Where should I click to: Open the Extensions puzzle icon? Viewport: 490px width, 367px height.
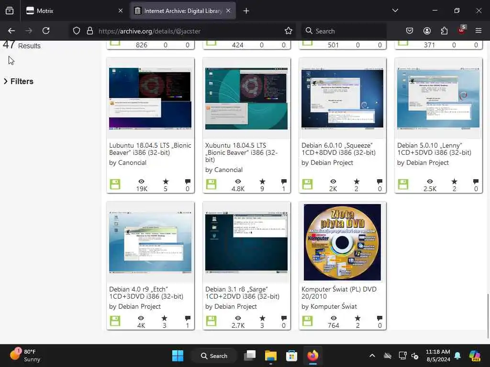(x=444, y=31)
